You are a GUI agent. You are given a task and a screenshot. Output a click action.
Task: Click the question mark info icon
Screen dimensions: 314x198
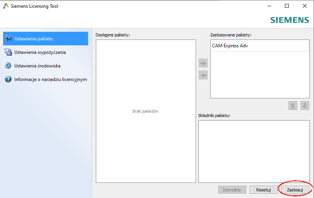pyautogui.click(x=8, y=79)
